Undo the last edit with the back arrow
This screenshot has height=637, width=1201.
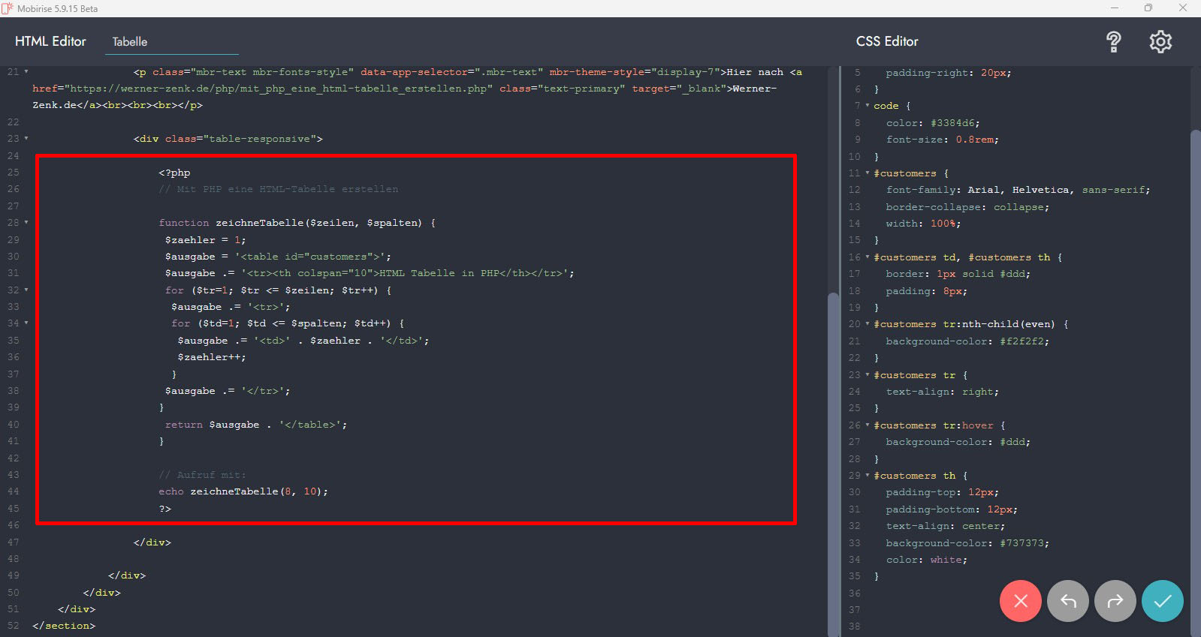click(1068, 601)
